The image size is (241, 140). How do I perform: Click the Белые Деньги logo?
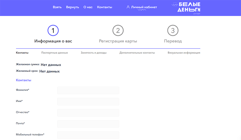(x=186, y=8)
